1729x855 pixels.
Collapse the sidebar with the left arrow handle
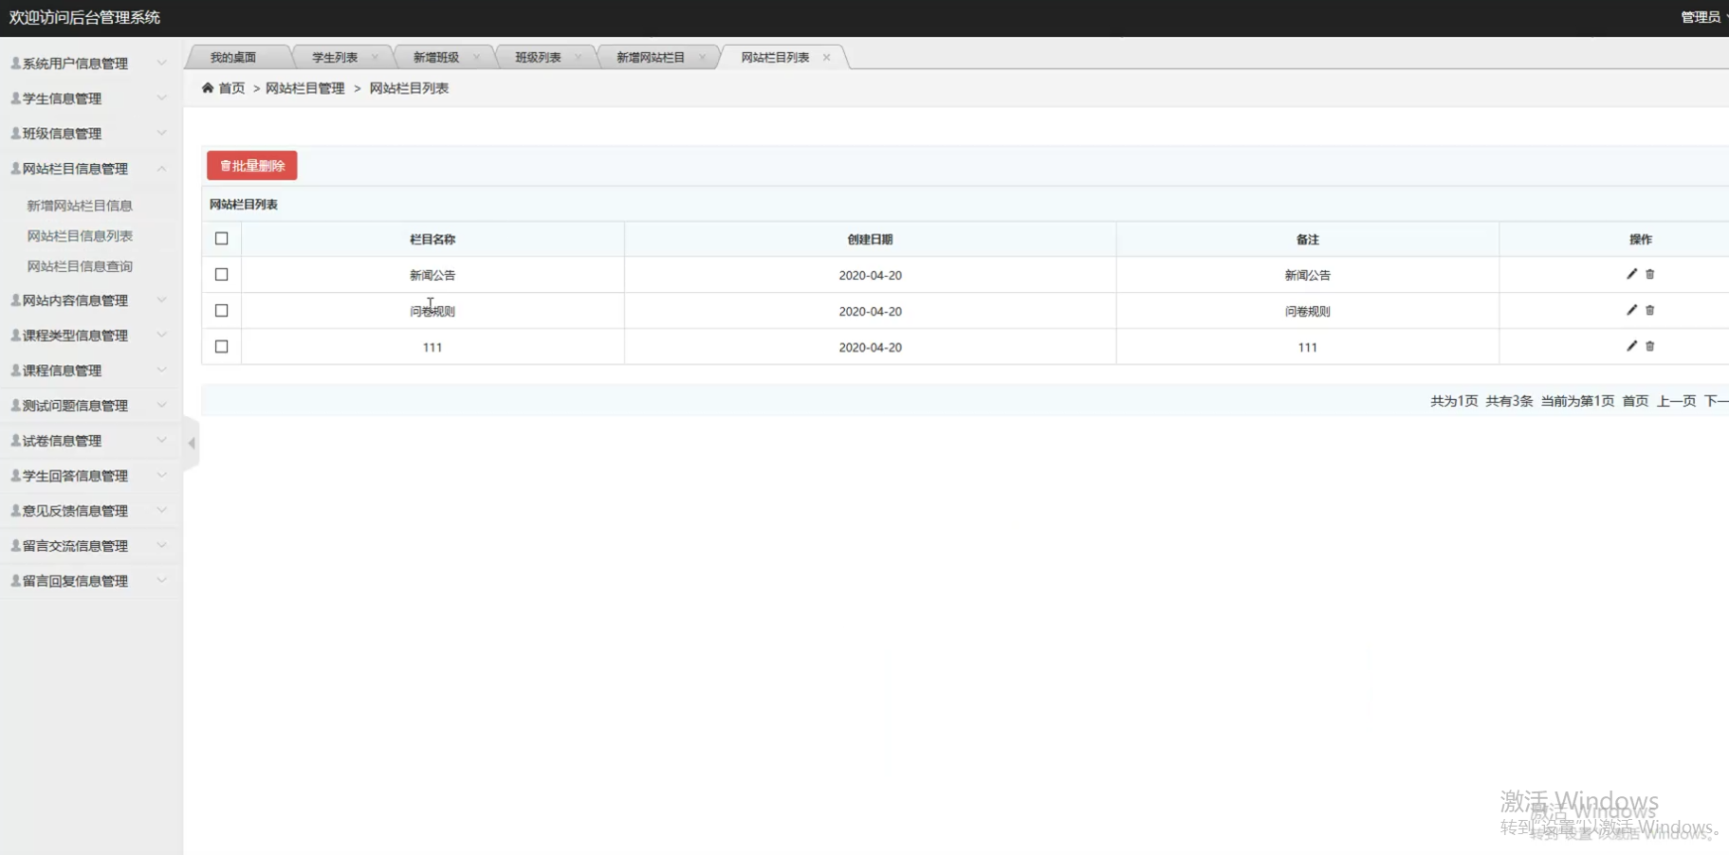tap(191, 443)
